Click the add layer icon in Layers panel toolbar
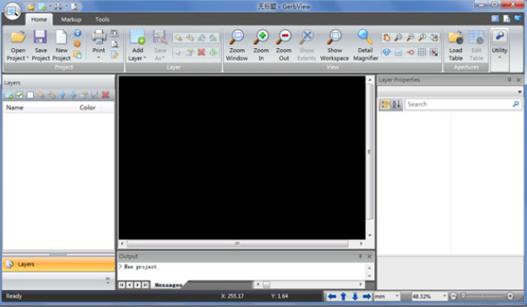This screenshot has height=307, width=527. [8, 95]
